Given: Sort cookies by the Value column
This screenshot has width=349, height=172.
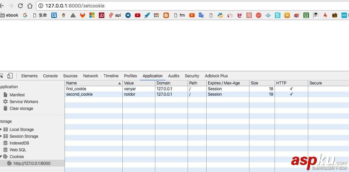Looking at the screenshot, I should tap(139, 83).
